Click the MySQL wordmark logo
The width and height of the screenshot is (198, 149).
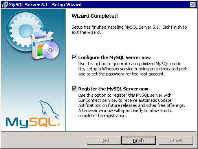[x=33, y=122]
